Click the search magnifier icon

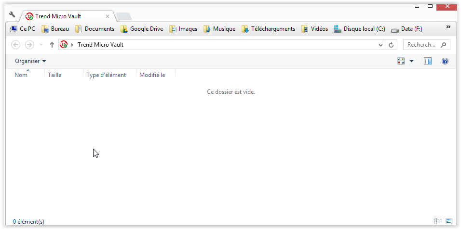pyautogui.click(x=443, y=45)
